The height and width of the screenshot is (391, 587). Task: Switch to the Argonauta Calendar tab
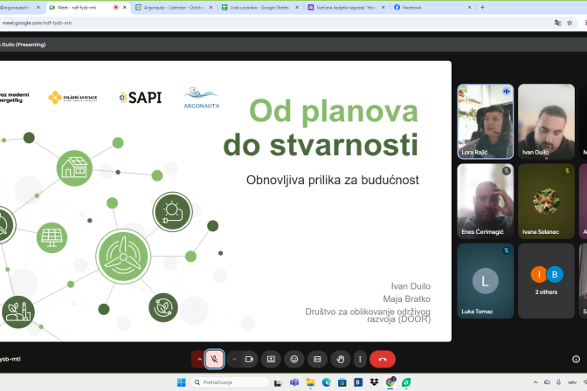(x=171, y=7)
